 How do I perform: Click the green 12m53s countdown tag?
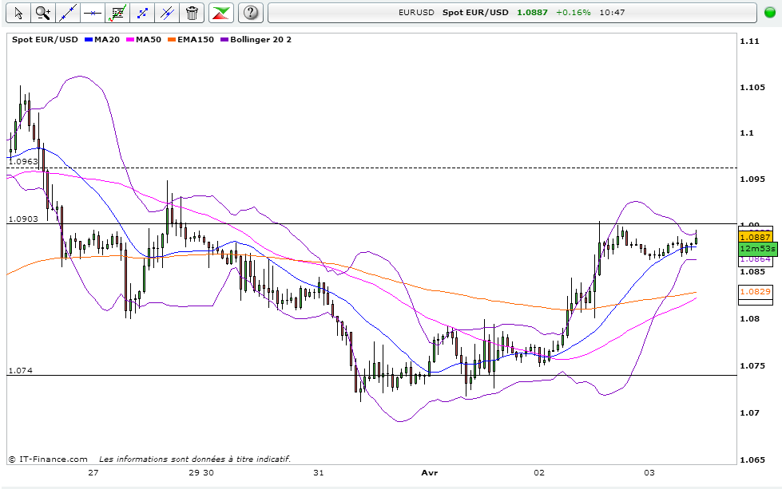tap(757, 248)
